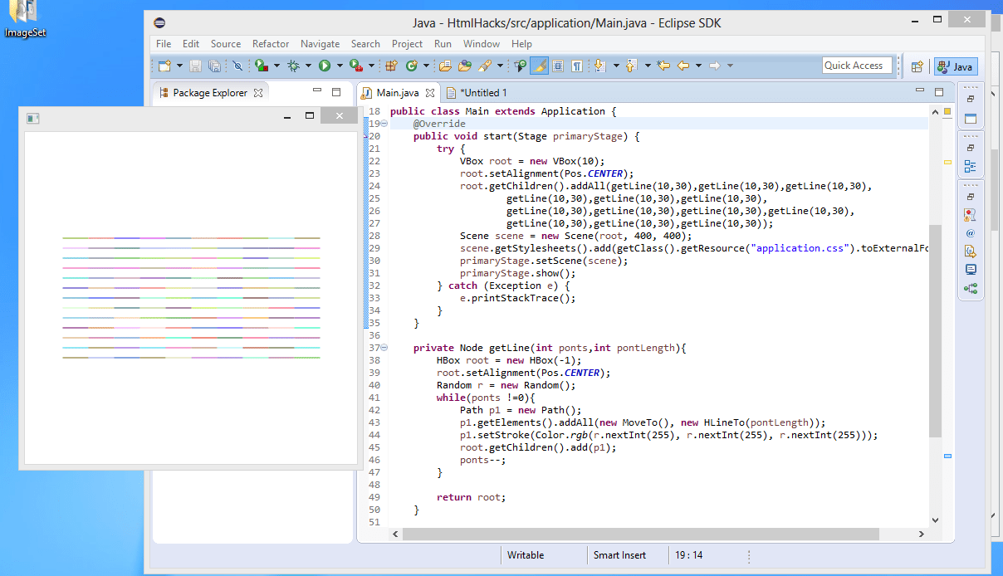The height and width of the screenshot is (576, 1003).
Task: Click the New Java Project toolbar icon
Action: pyautogui.click(x=393, y=66)
